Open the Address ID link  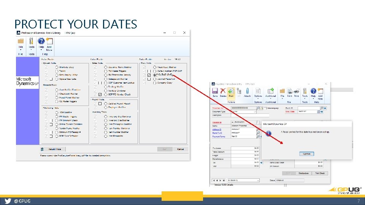[217, 129]
